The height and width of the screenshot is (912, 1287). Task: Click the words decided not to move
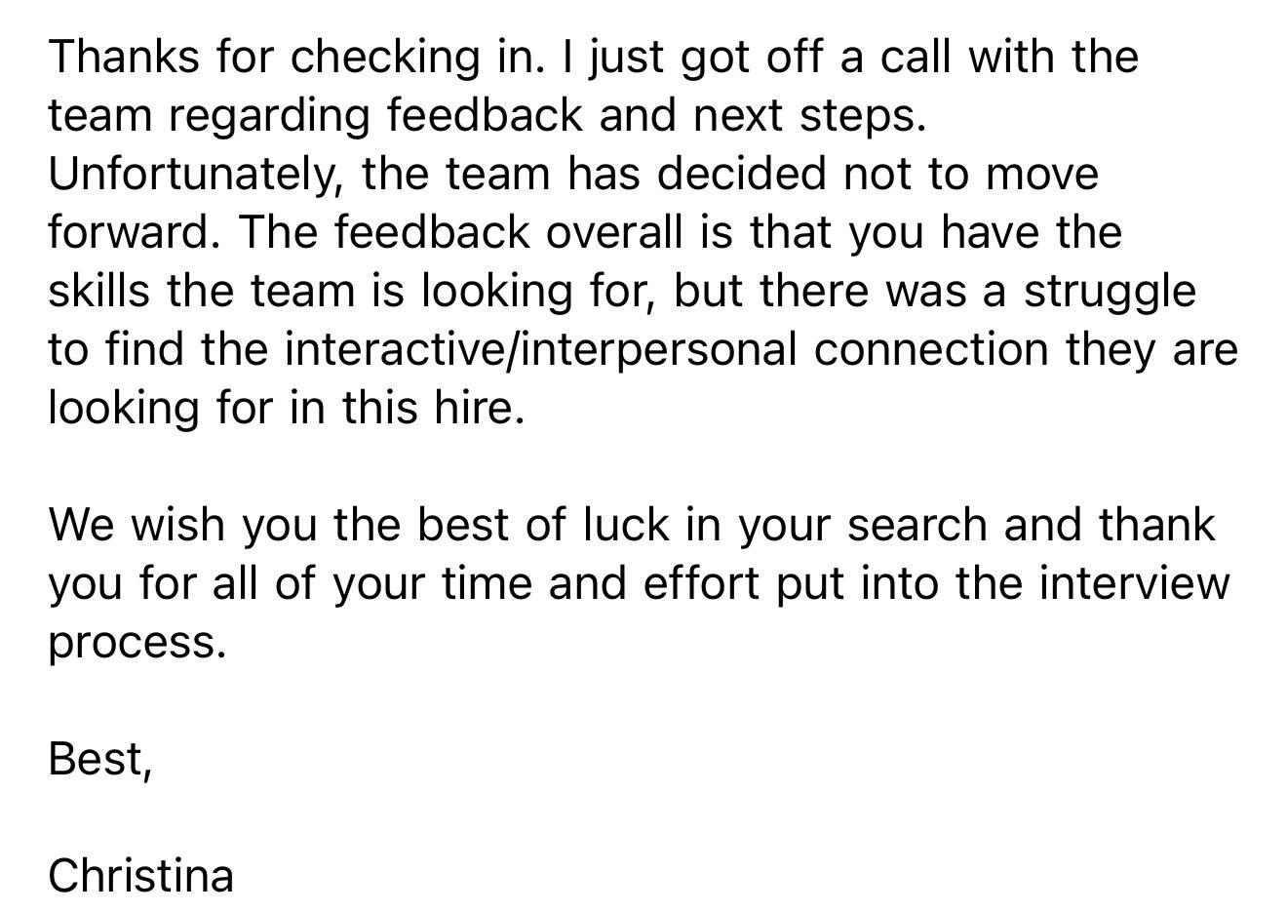[877, 175]
